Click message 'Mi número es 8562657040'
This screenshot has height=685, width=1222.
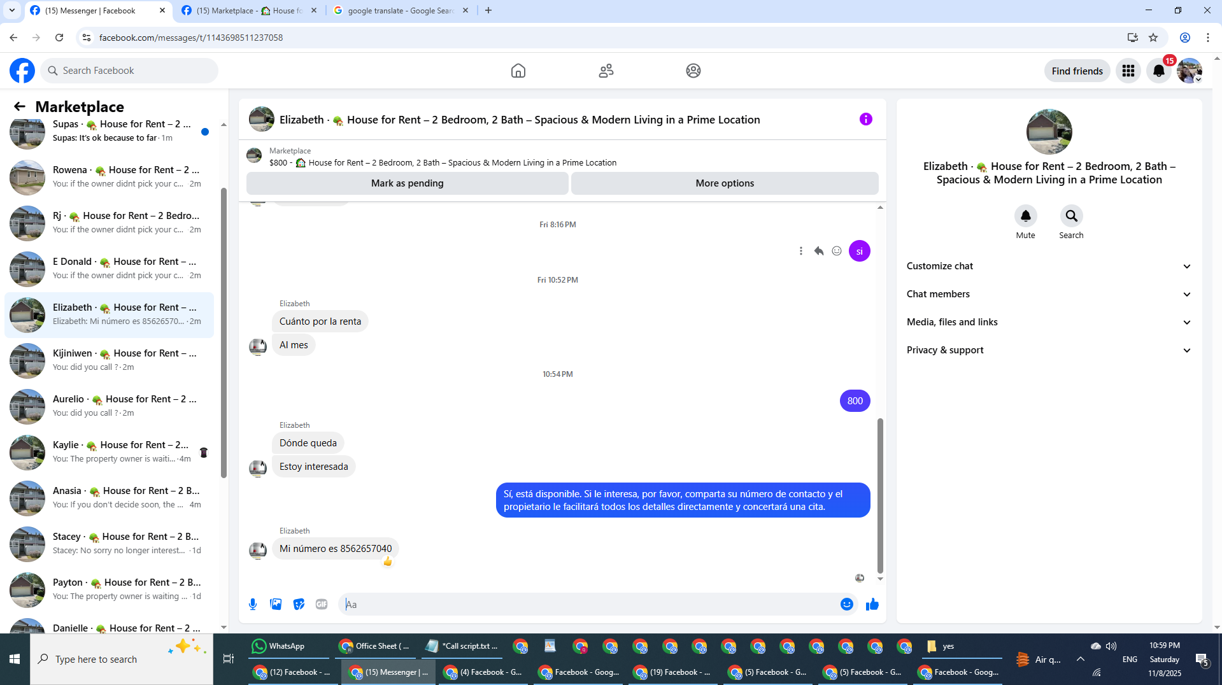[x=336, y=549]
